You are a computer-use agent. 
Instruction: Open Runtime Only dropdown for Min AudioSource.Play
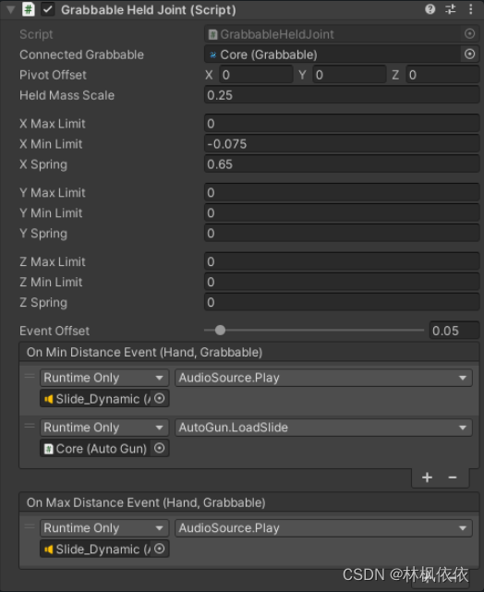point(104,378)
